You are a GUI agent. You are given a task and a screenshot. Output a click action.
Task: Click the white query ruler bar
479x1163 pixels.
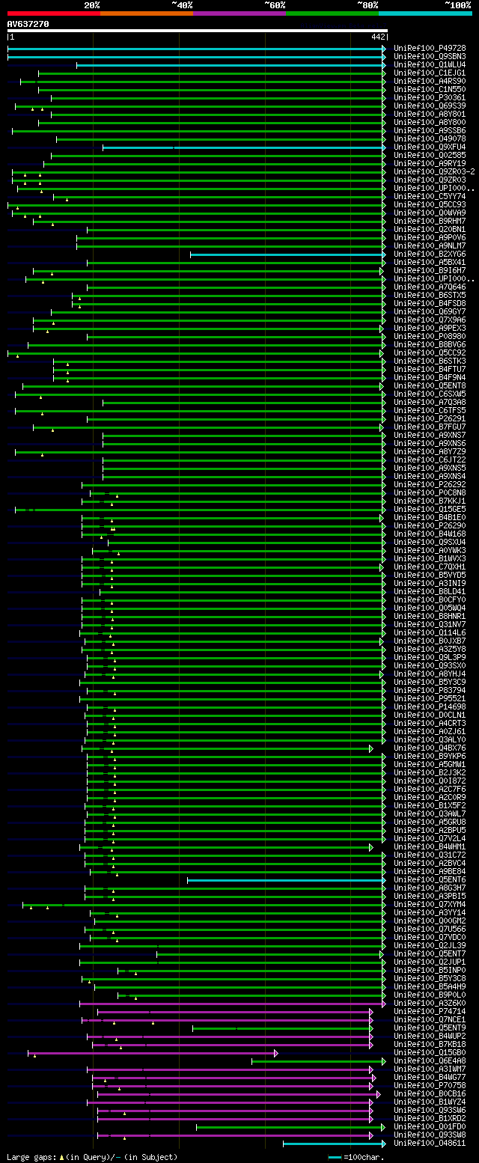pos(197,31)
